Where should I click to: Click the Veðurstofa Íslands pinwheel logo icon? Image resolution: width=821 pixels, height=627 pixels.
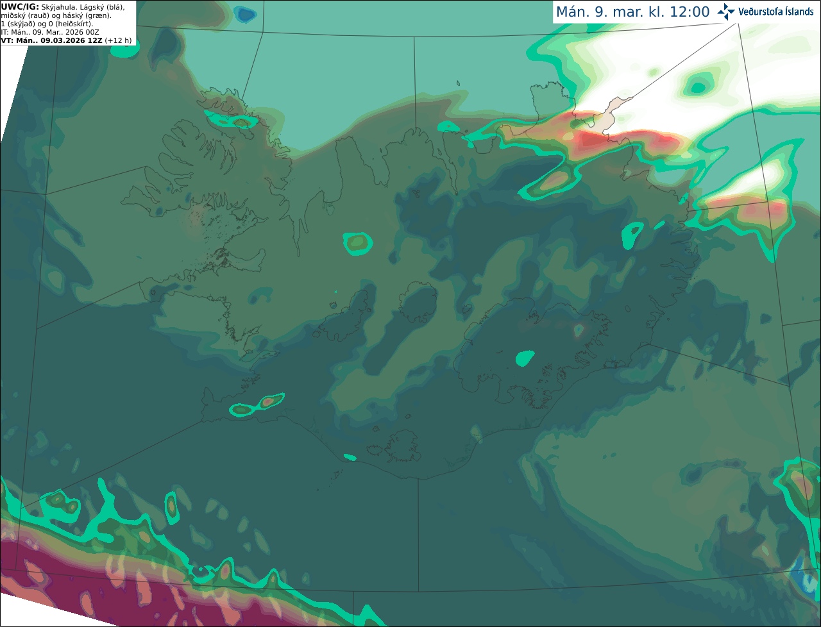click(726, 12)
